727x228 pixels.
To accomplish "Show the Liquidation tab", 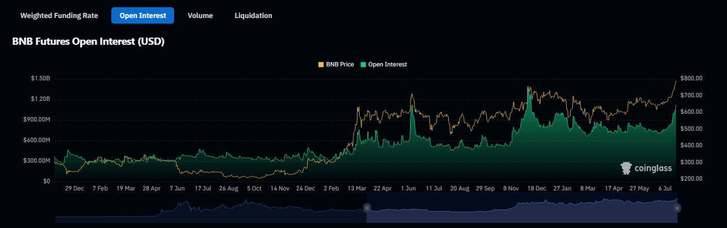I will (x=253, y=15).
